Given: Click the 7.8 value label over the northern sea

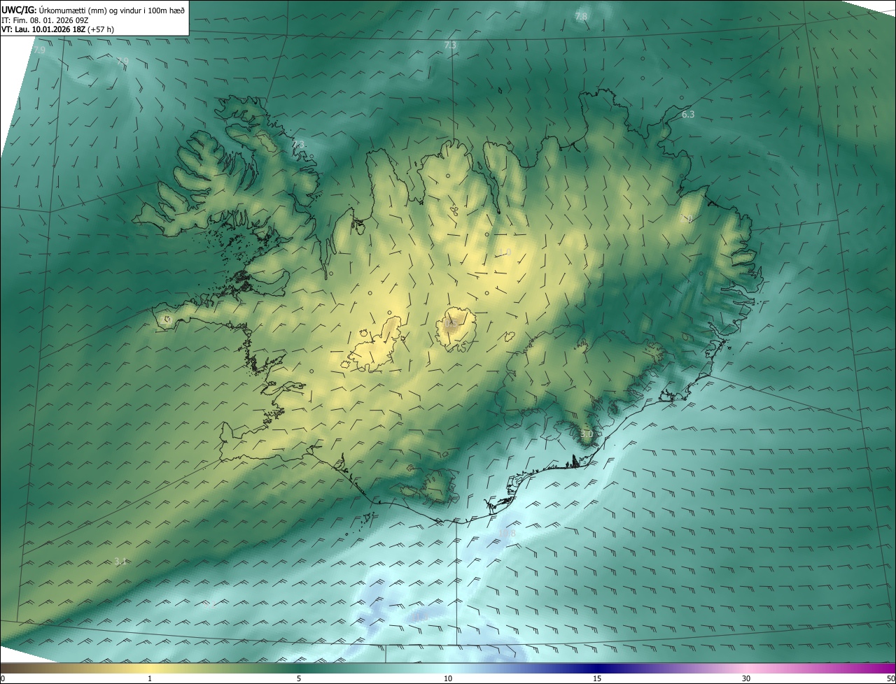Looking at the screenshot, I should pos(581,16).
